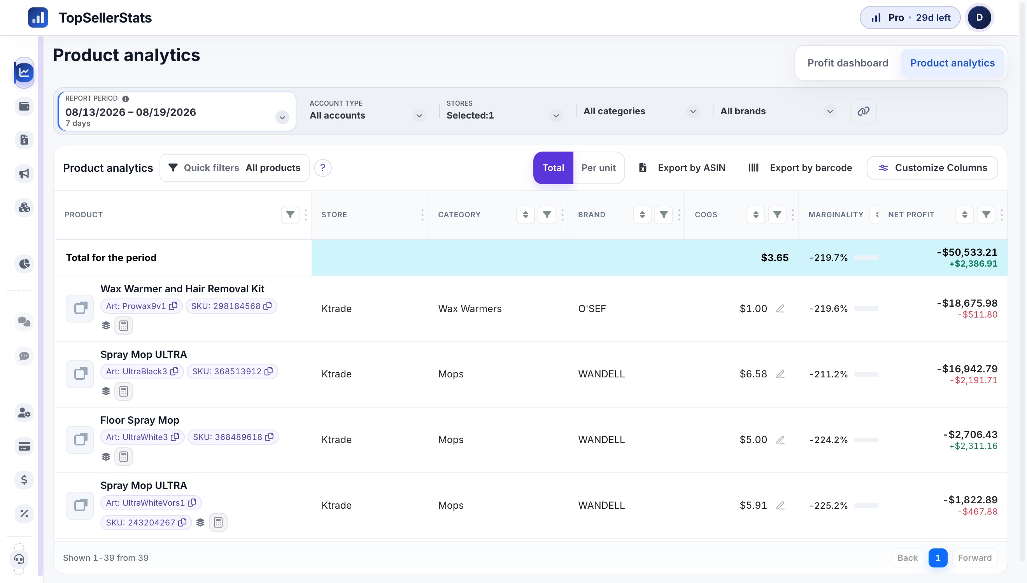Viewport: 1027px width, 583px height.
Task: Click marginality bar for Wax Warmer row
Action: pyautogui.click(x=866, y=309)
